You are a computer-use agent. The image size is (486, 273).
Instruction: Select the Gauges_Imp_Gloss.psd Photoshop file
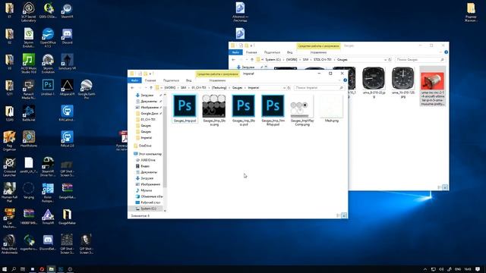pos(244,110)
